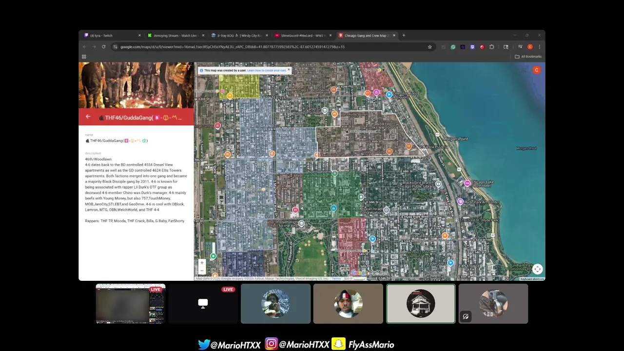Switch to the '8-Tray BOG | Windy City' tab
624x351 pixels.
pyautogui.click(x=239, y=36)
